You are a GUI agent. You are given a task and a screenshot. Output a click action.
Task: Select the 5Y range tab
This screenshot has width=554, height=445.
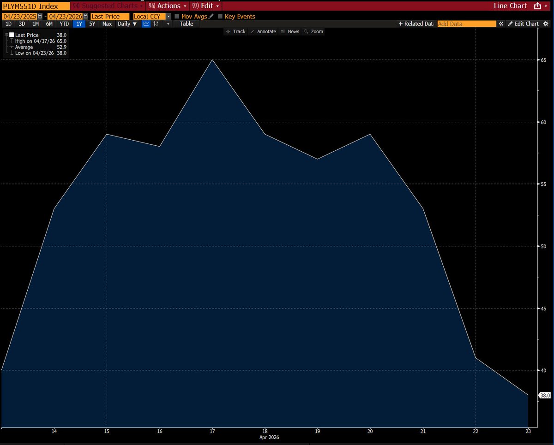tap(92, 24)
